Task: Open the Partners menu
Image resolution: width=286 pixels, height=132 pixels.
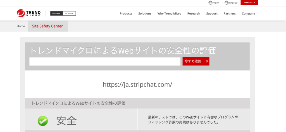Action: (230, 13)
